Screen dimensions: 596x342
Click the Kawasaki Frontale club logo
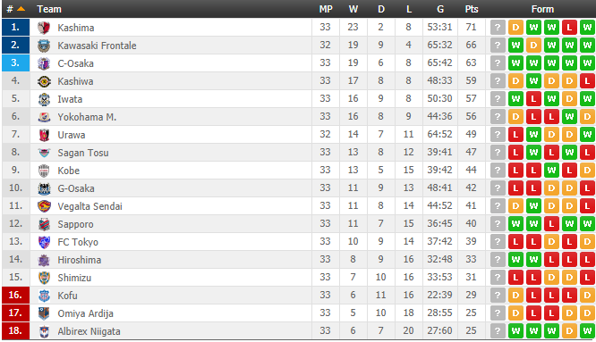44,46
